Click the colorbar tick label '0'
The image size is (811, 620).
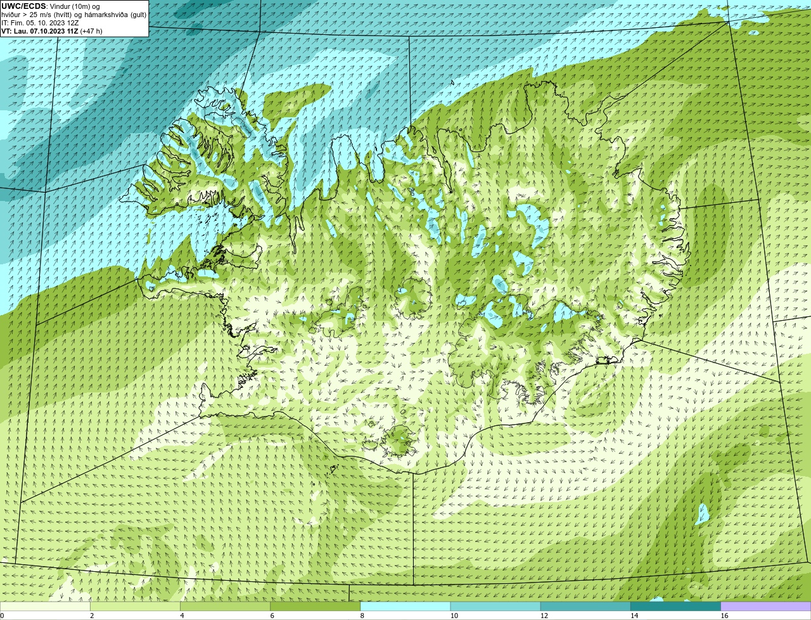(x=2, y=616)
